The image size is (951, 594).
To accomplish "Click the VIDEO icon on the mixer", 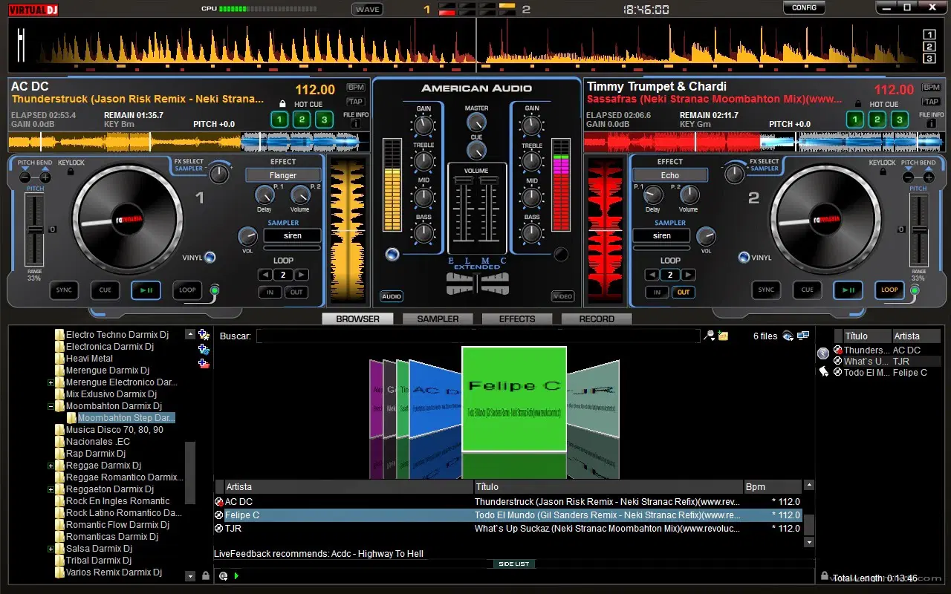I will pos(562,296).
